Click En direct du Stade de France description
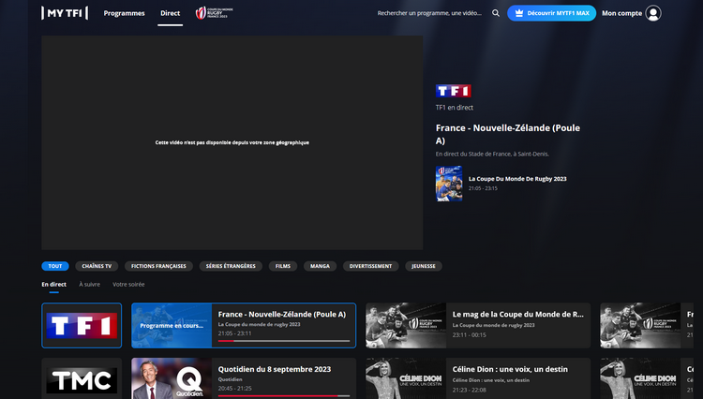Screen dimensions: 703x399 pos(492,154)
